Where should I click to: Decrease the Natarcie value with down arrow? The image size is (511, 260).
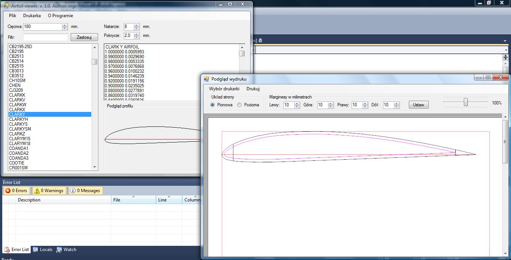coord(137,28)
